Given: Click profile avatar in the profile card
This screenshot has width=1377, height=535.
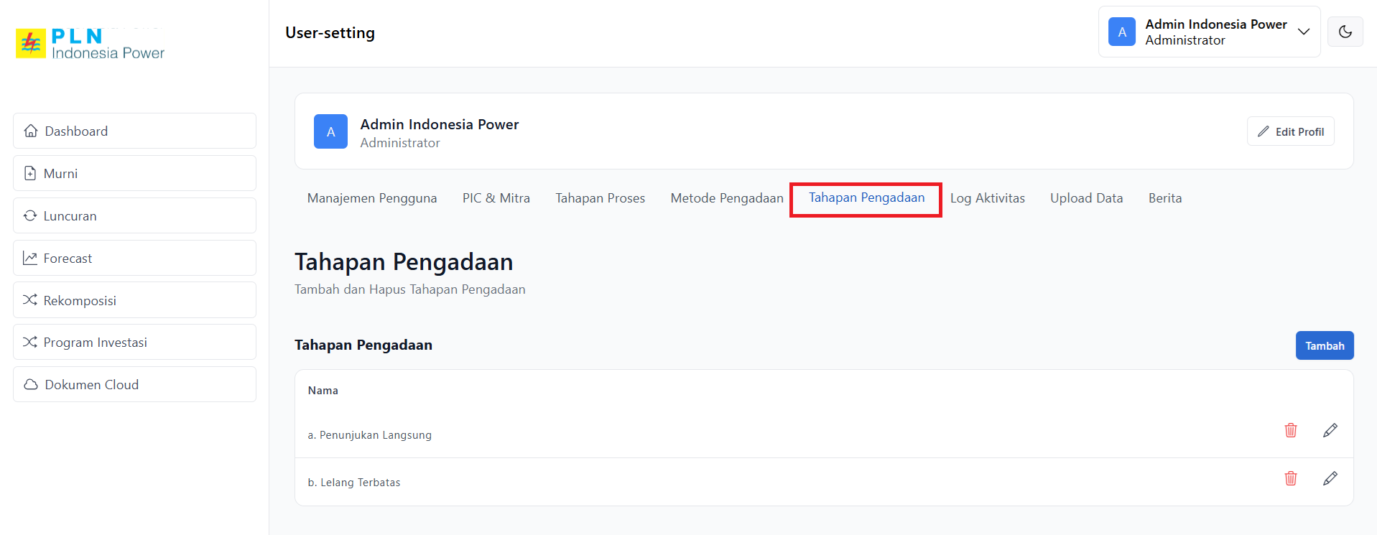Looking at the screenshot, I should (330, 131).
